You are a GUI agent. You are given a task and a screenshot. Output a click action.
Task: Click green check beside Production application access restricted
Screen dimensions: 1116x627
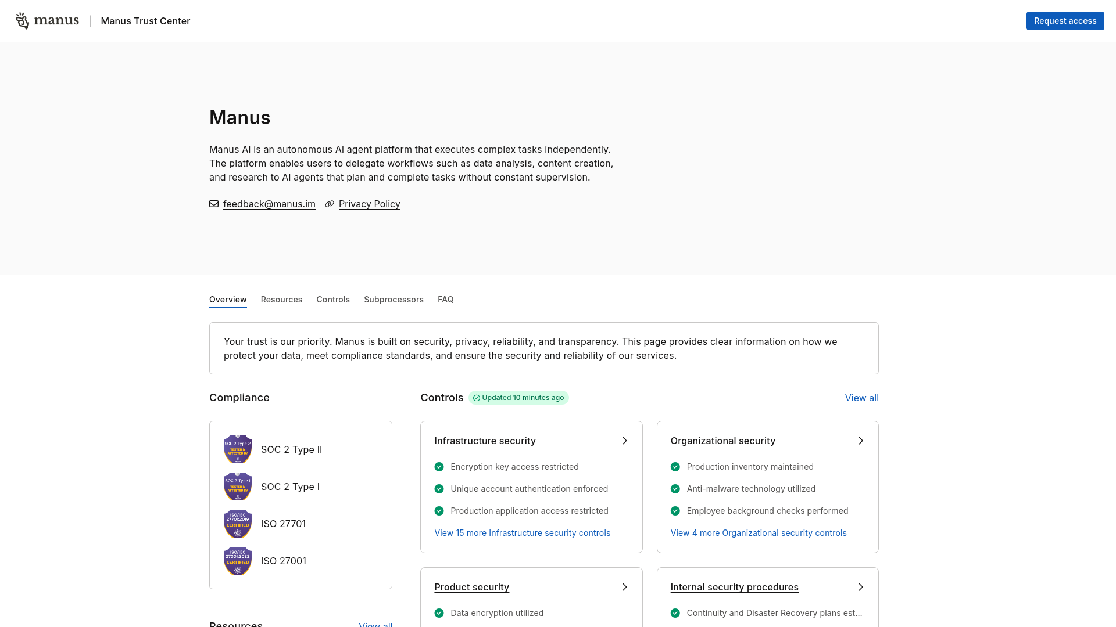coord(439,511)
